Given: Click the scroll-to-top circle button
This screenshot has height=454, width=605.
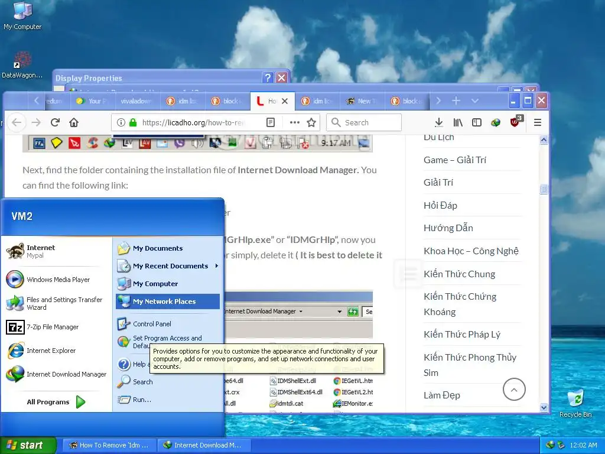Looking at the screenshot, I should point(514,390).
